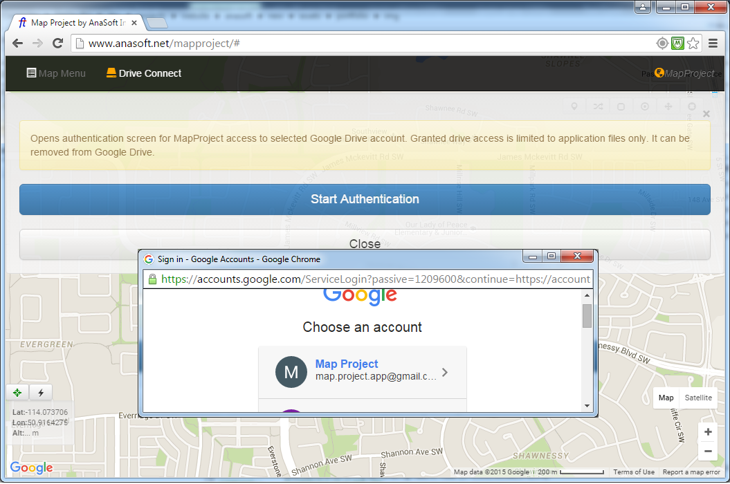This screenshot has width=730, height=484.
Task: Open a new browser tab
Action: (156, 23)
